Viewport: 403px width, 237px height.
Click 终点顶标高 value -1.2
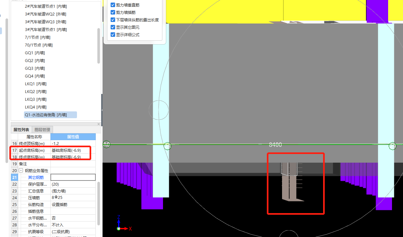(73, 143)
